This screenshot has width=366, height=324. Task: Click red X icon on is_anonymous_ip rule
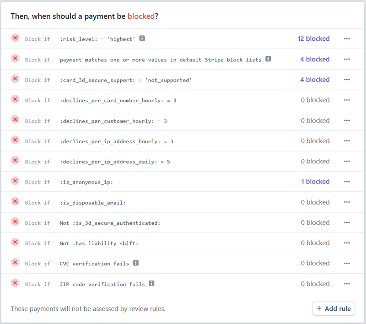(15, 181)
